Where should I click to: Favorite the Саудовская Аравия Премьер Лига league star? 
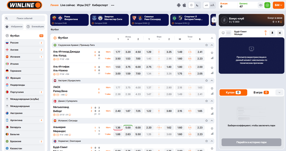pos(206,45)
